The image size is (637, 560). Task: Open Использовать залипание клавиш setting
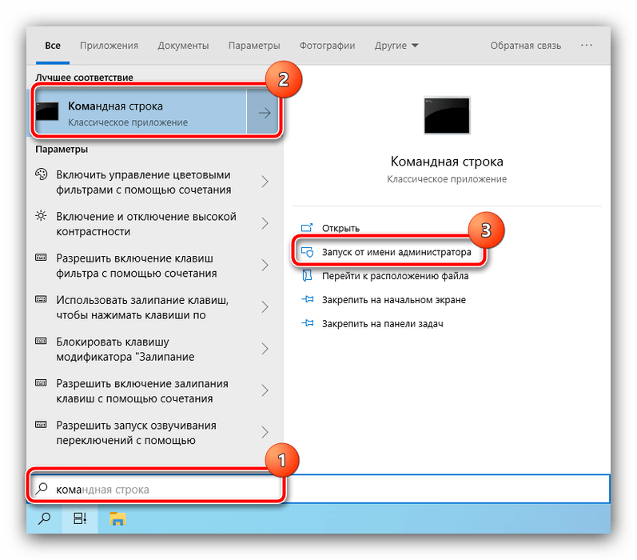pyautogui.click(x=142, y=307)
